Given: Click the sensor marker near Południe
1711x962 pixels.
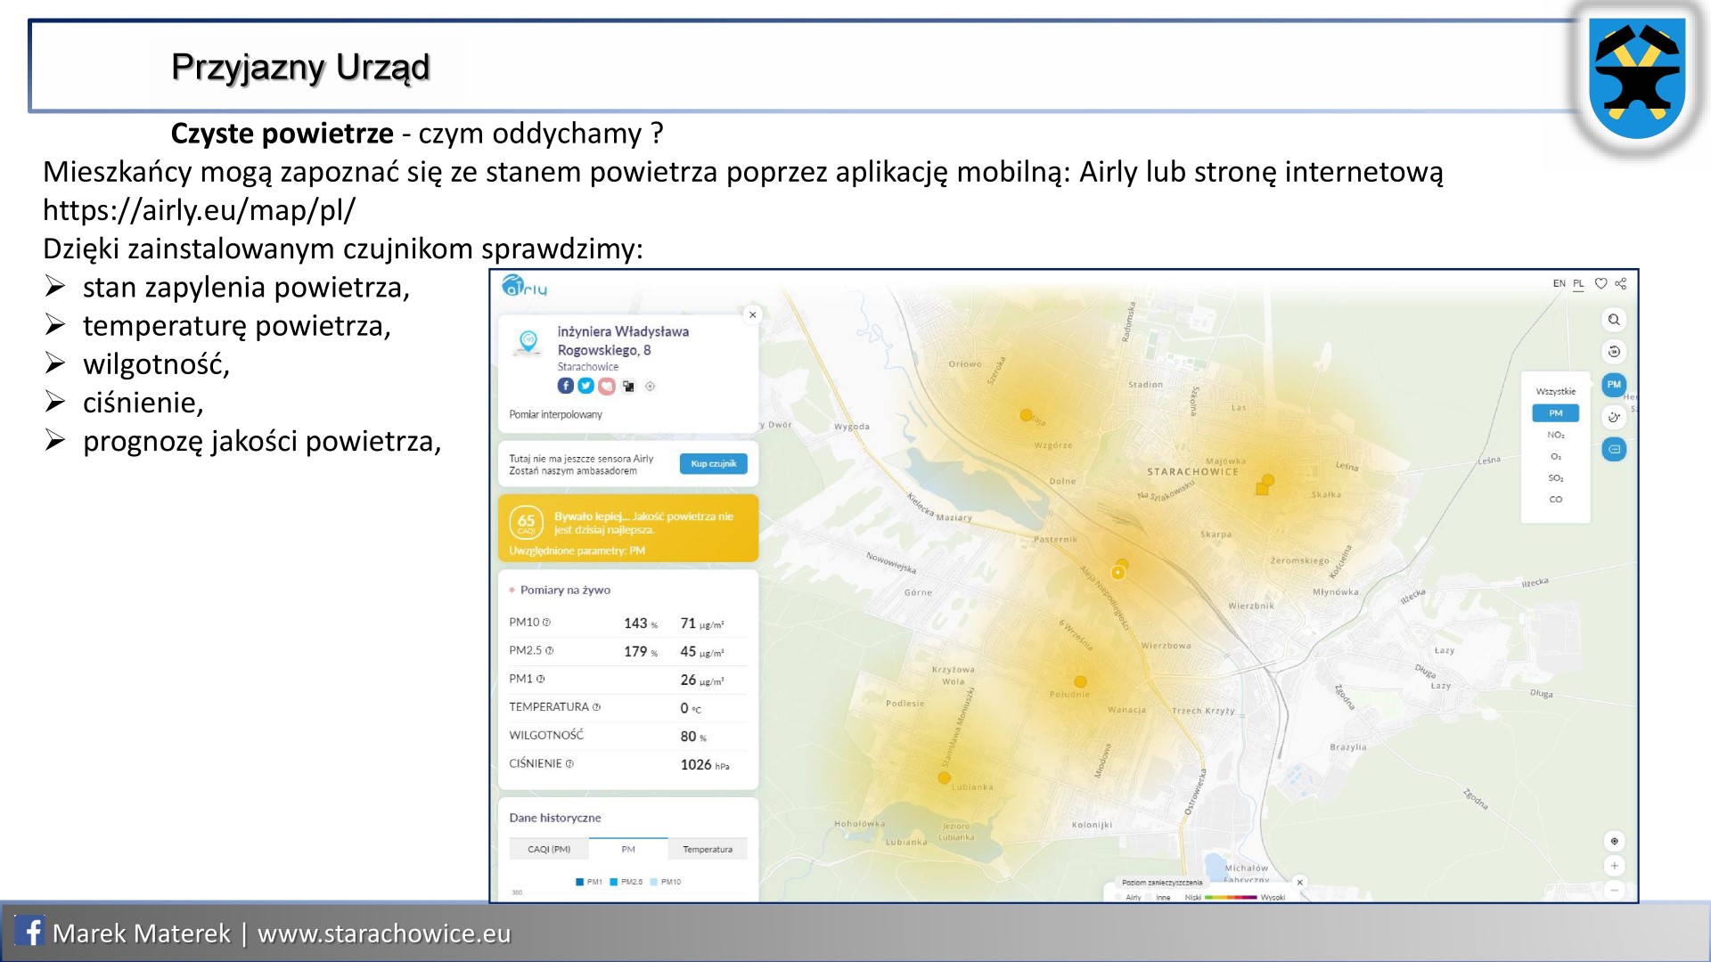Looking at the screenshot, I should pyautogui.click(x=1080, y=682).
